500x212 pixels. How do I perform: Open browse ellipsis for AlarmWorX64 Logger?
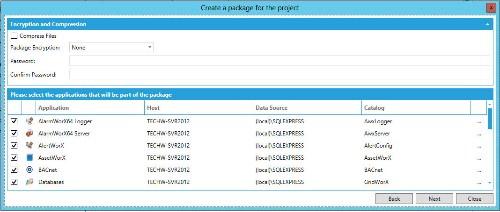pos(479,122)
